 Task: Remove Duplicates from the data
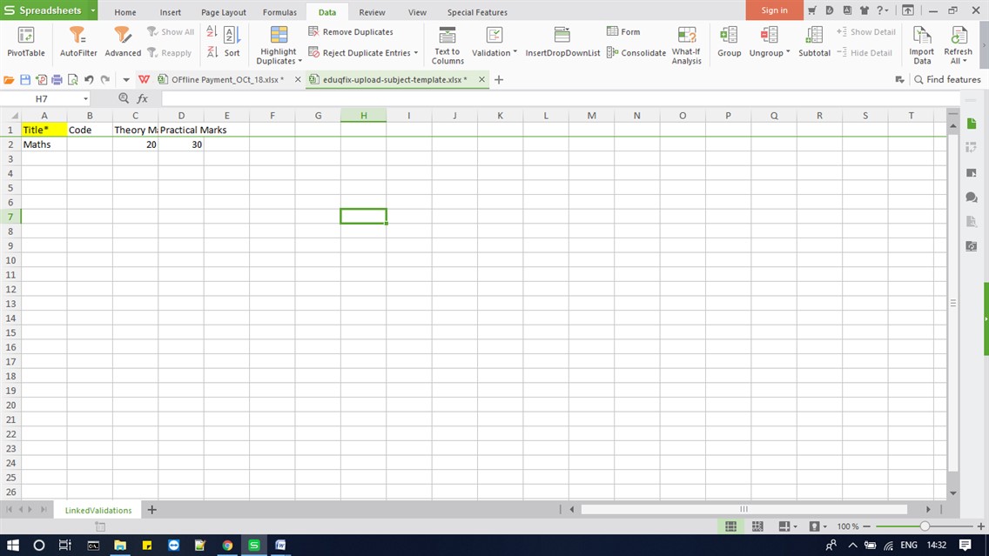[351, 31]
